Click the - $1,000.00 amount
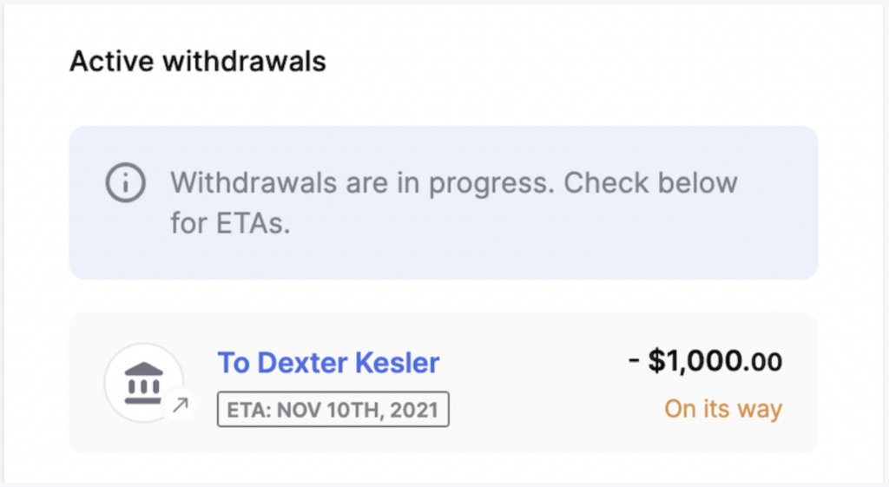Screen dimensions: 889x487 click(x=705, y=361)
